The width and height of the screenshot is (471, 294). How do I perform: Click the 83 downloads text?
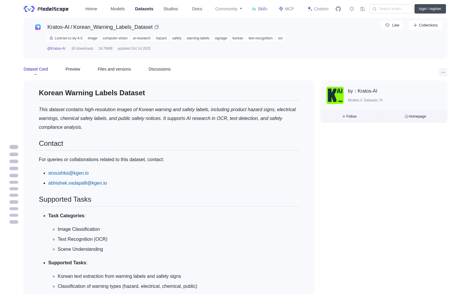pos(82,49)
